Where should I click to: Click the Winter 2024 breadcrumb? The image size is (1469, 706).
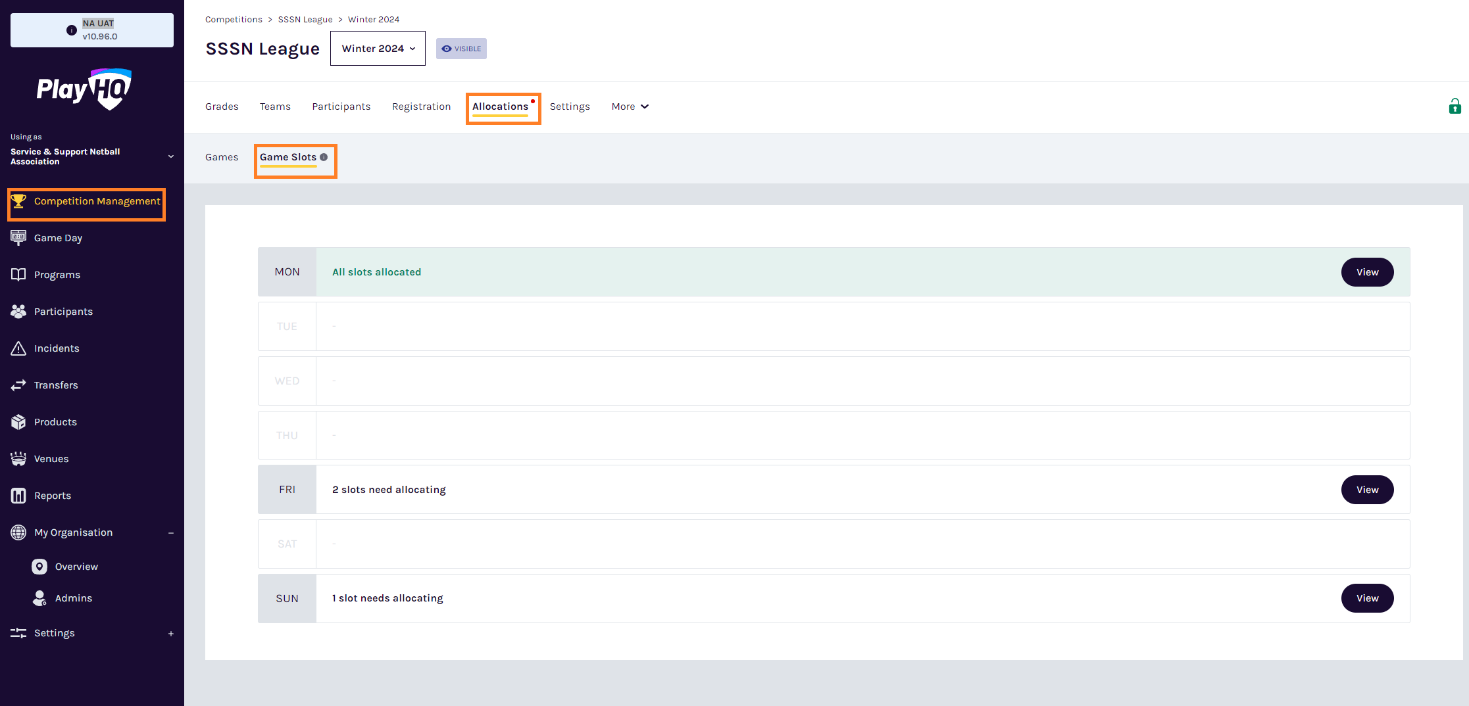click(x=374, y=20)
